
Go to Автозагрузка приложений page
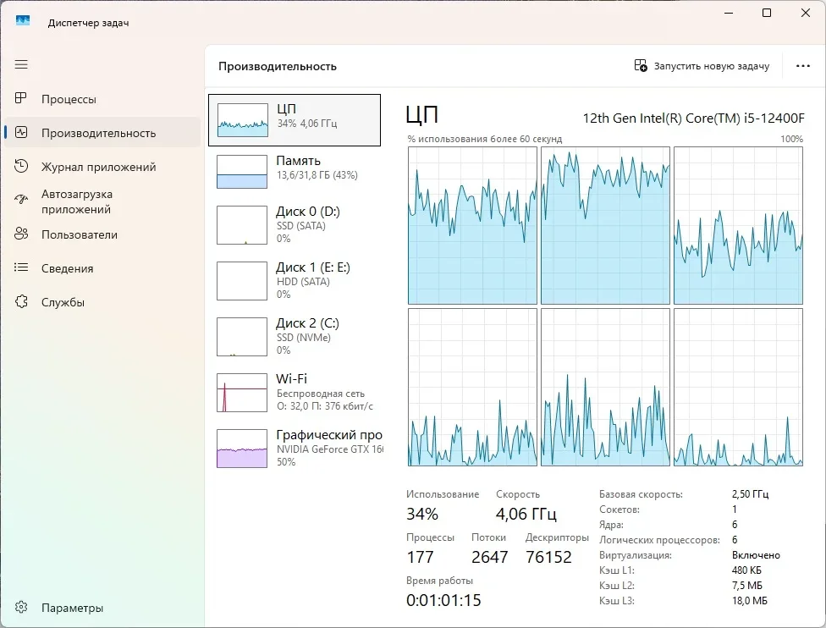click(102, 201)
